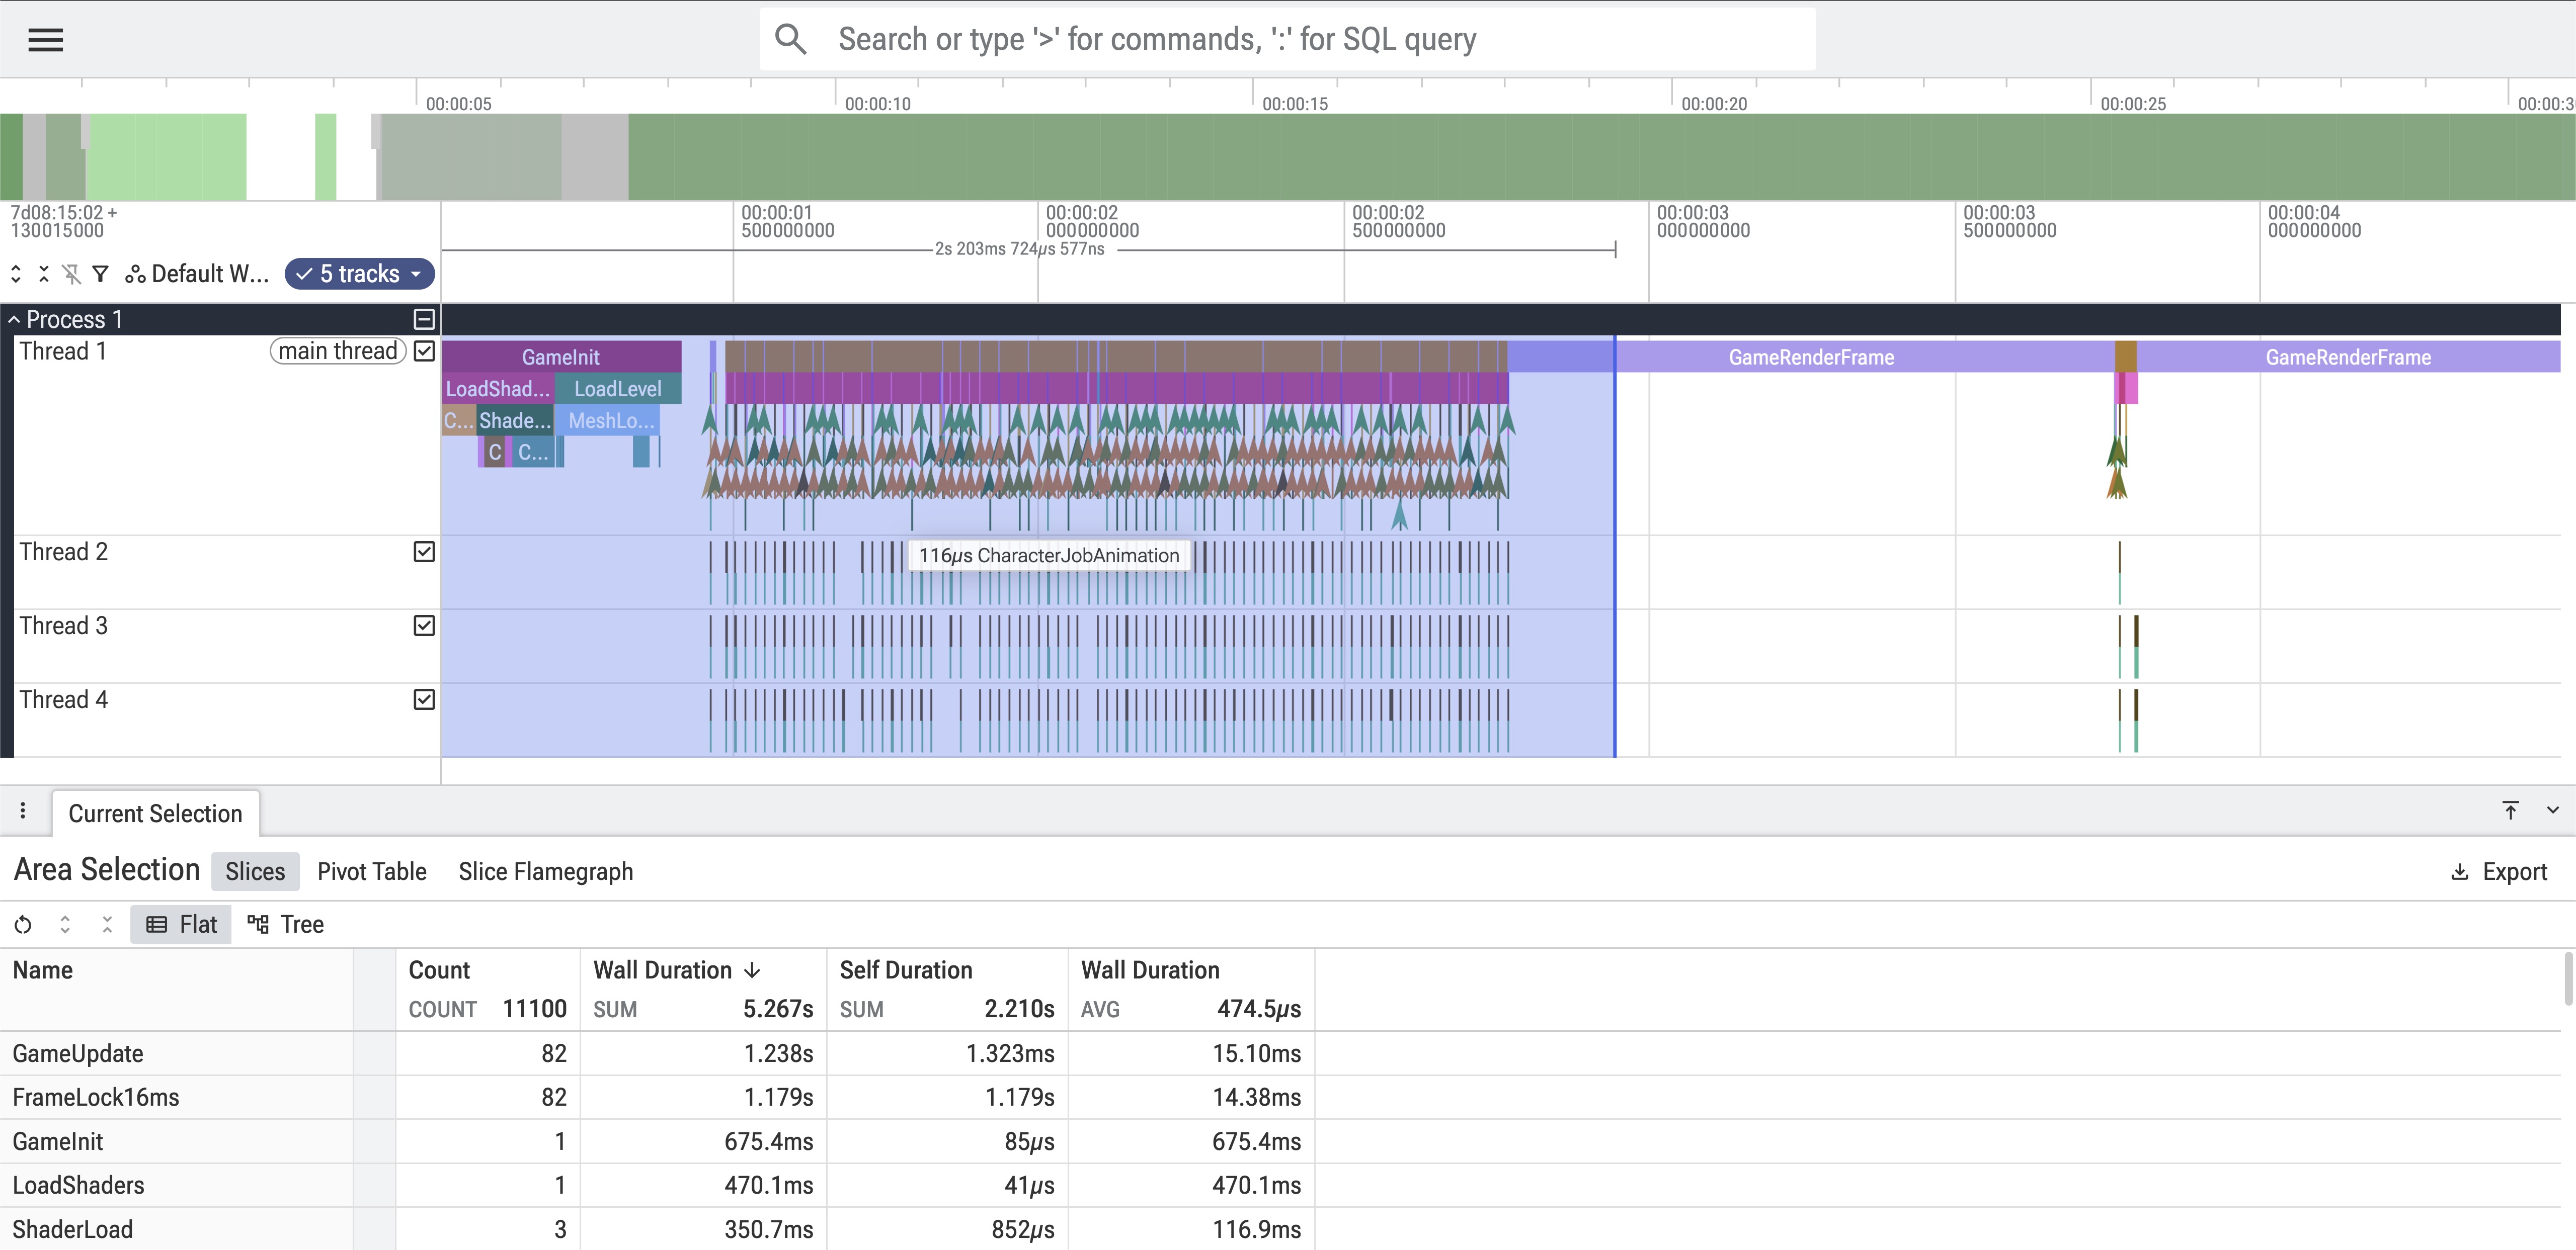The image size is (2576, 1250).
Task: Clear all pinned tracks icon
Action: [72, 274]
